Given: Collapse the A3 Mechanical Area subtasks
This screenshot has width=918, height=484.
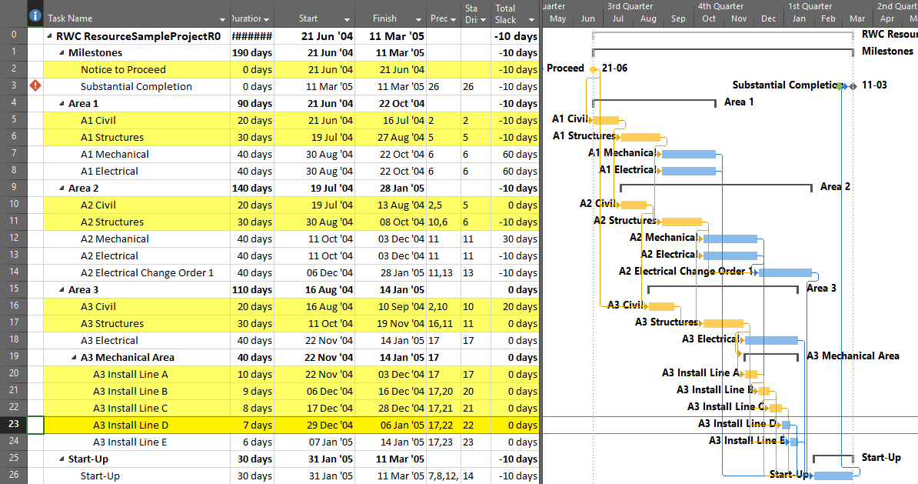Looking at the screenshot, I should click(74, 357).
